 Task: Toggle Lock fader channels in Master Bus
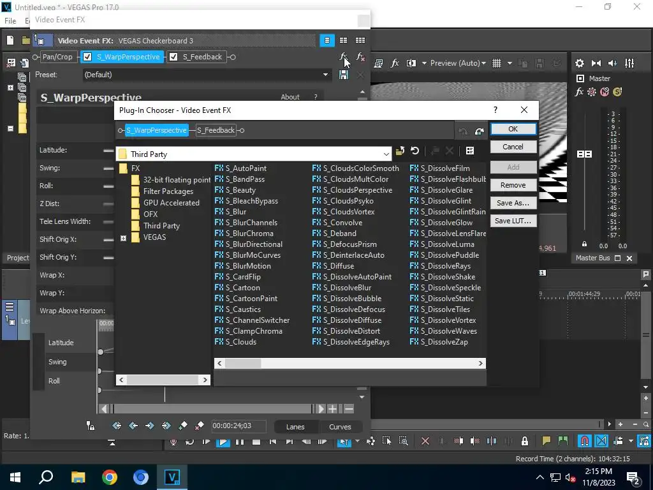[584, 246]
